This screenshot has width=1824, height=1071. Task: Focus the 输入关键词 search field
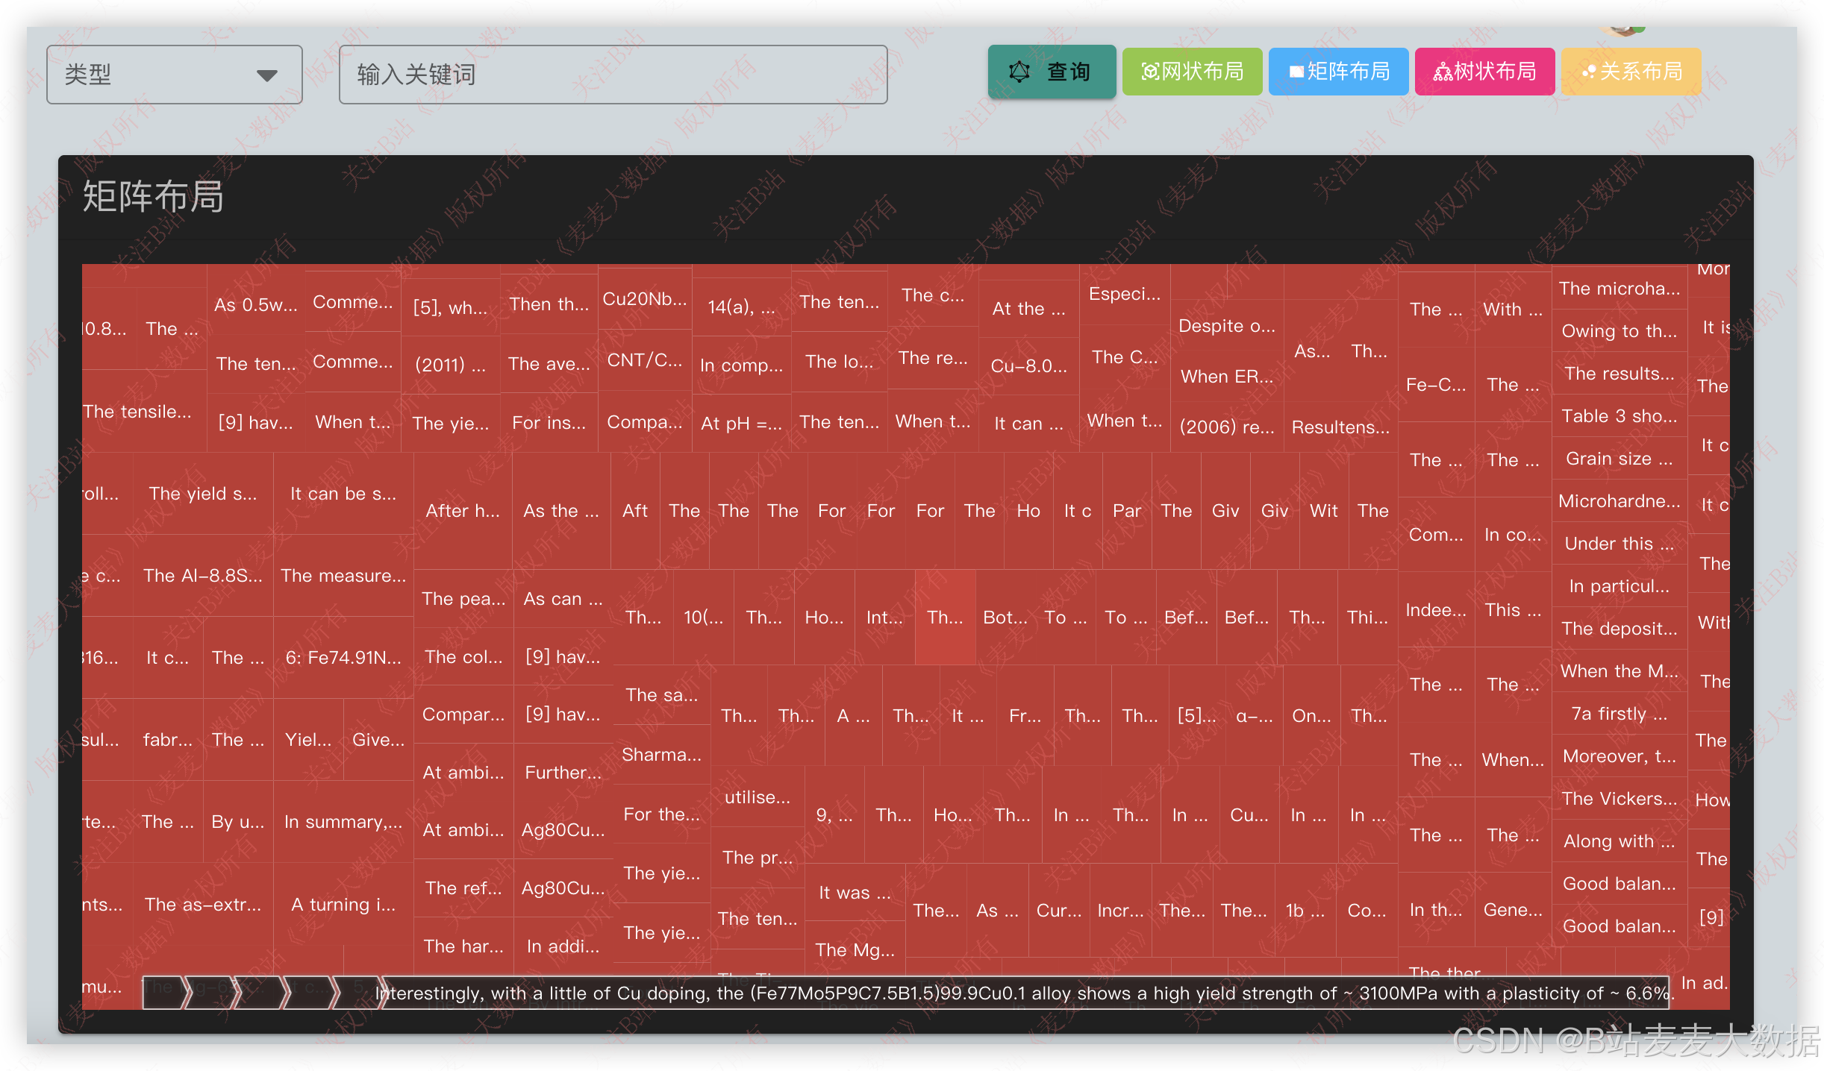(x=612, y=75)
